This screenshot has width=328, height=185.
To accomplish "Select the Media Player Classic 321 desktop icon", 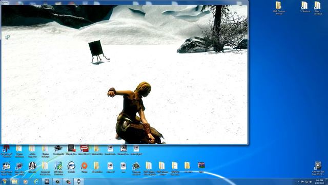I will click(6, 169).
